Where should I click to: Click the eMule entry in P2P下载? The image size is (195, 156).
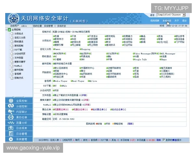pos(63,86)
